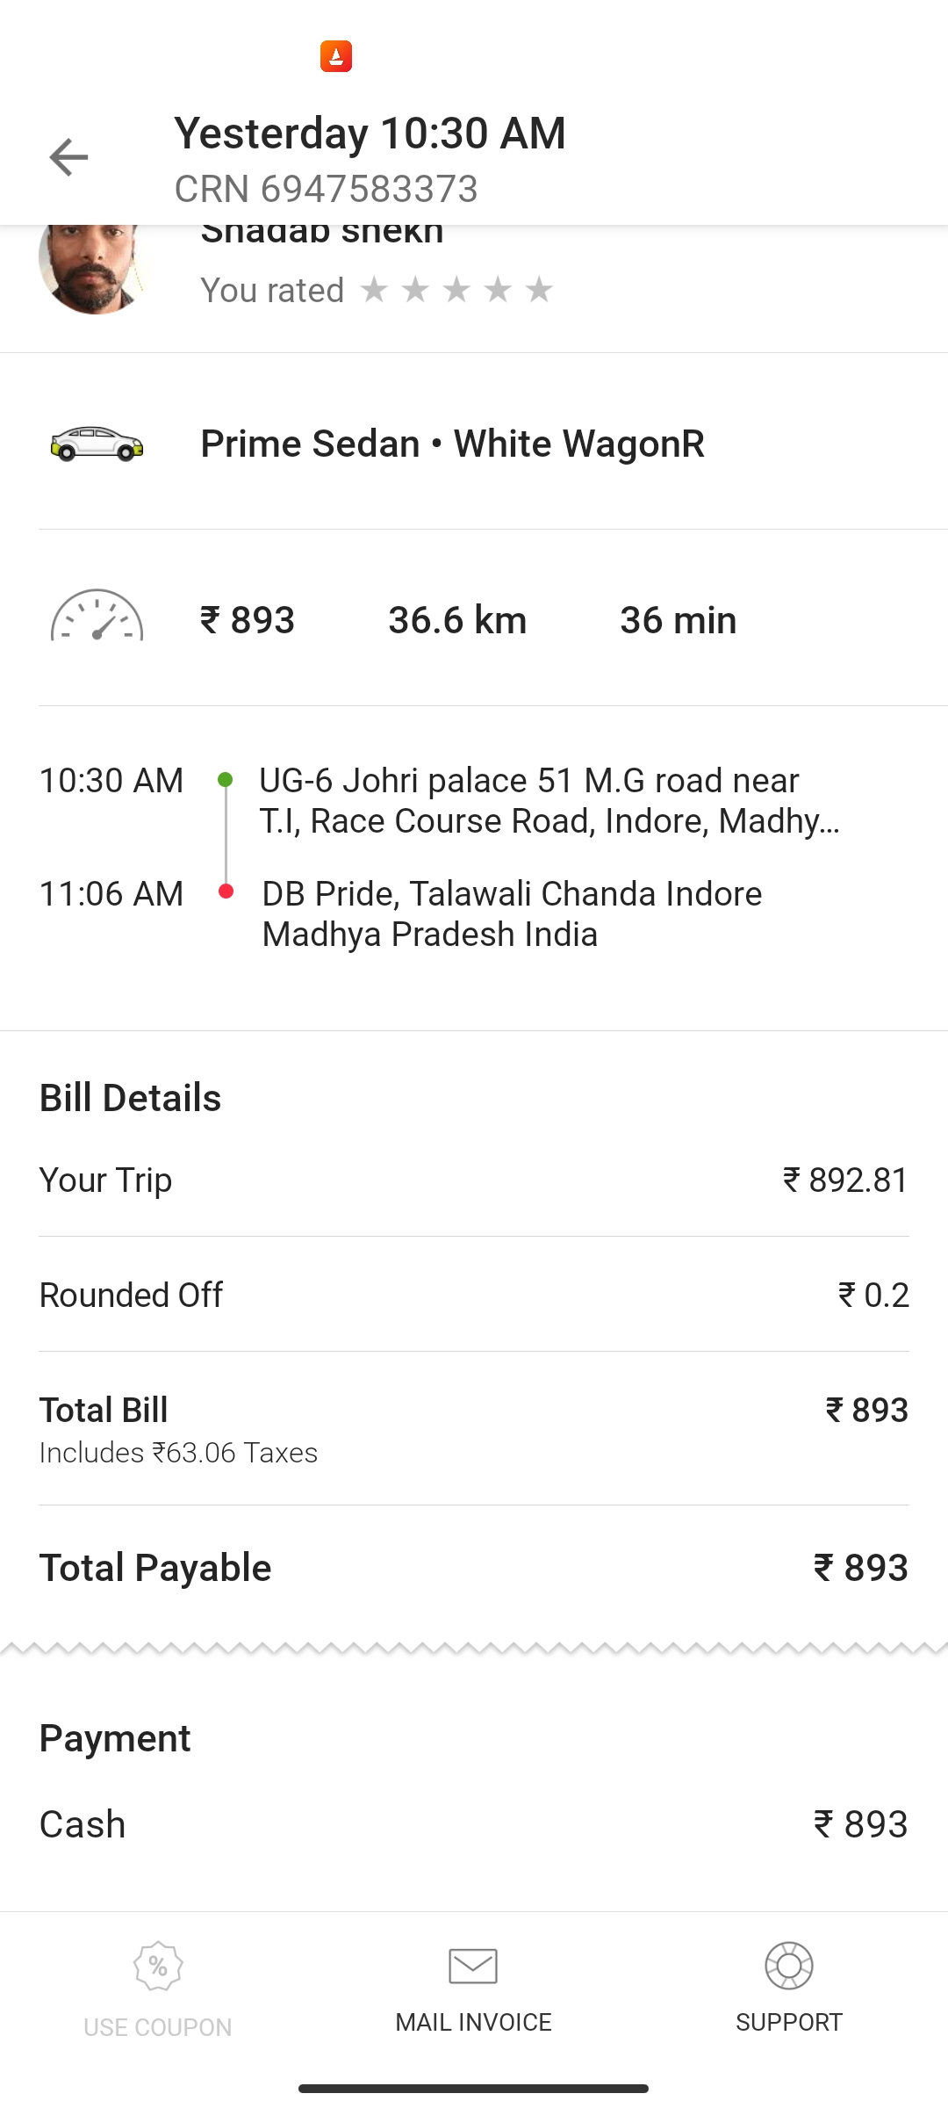Tap the third rating star
This screenshot has width=948, height=2108.
(x=456, y=289)
